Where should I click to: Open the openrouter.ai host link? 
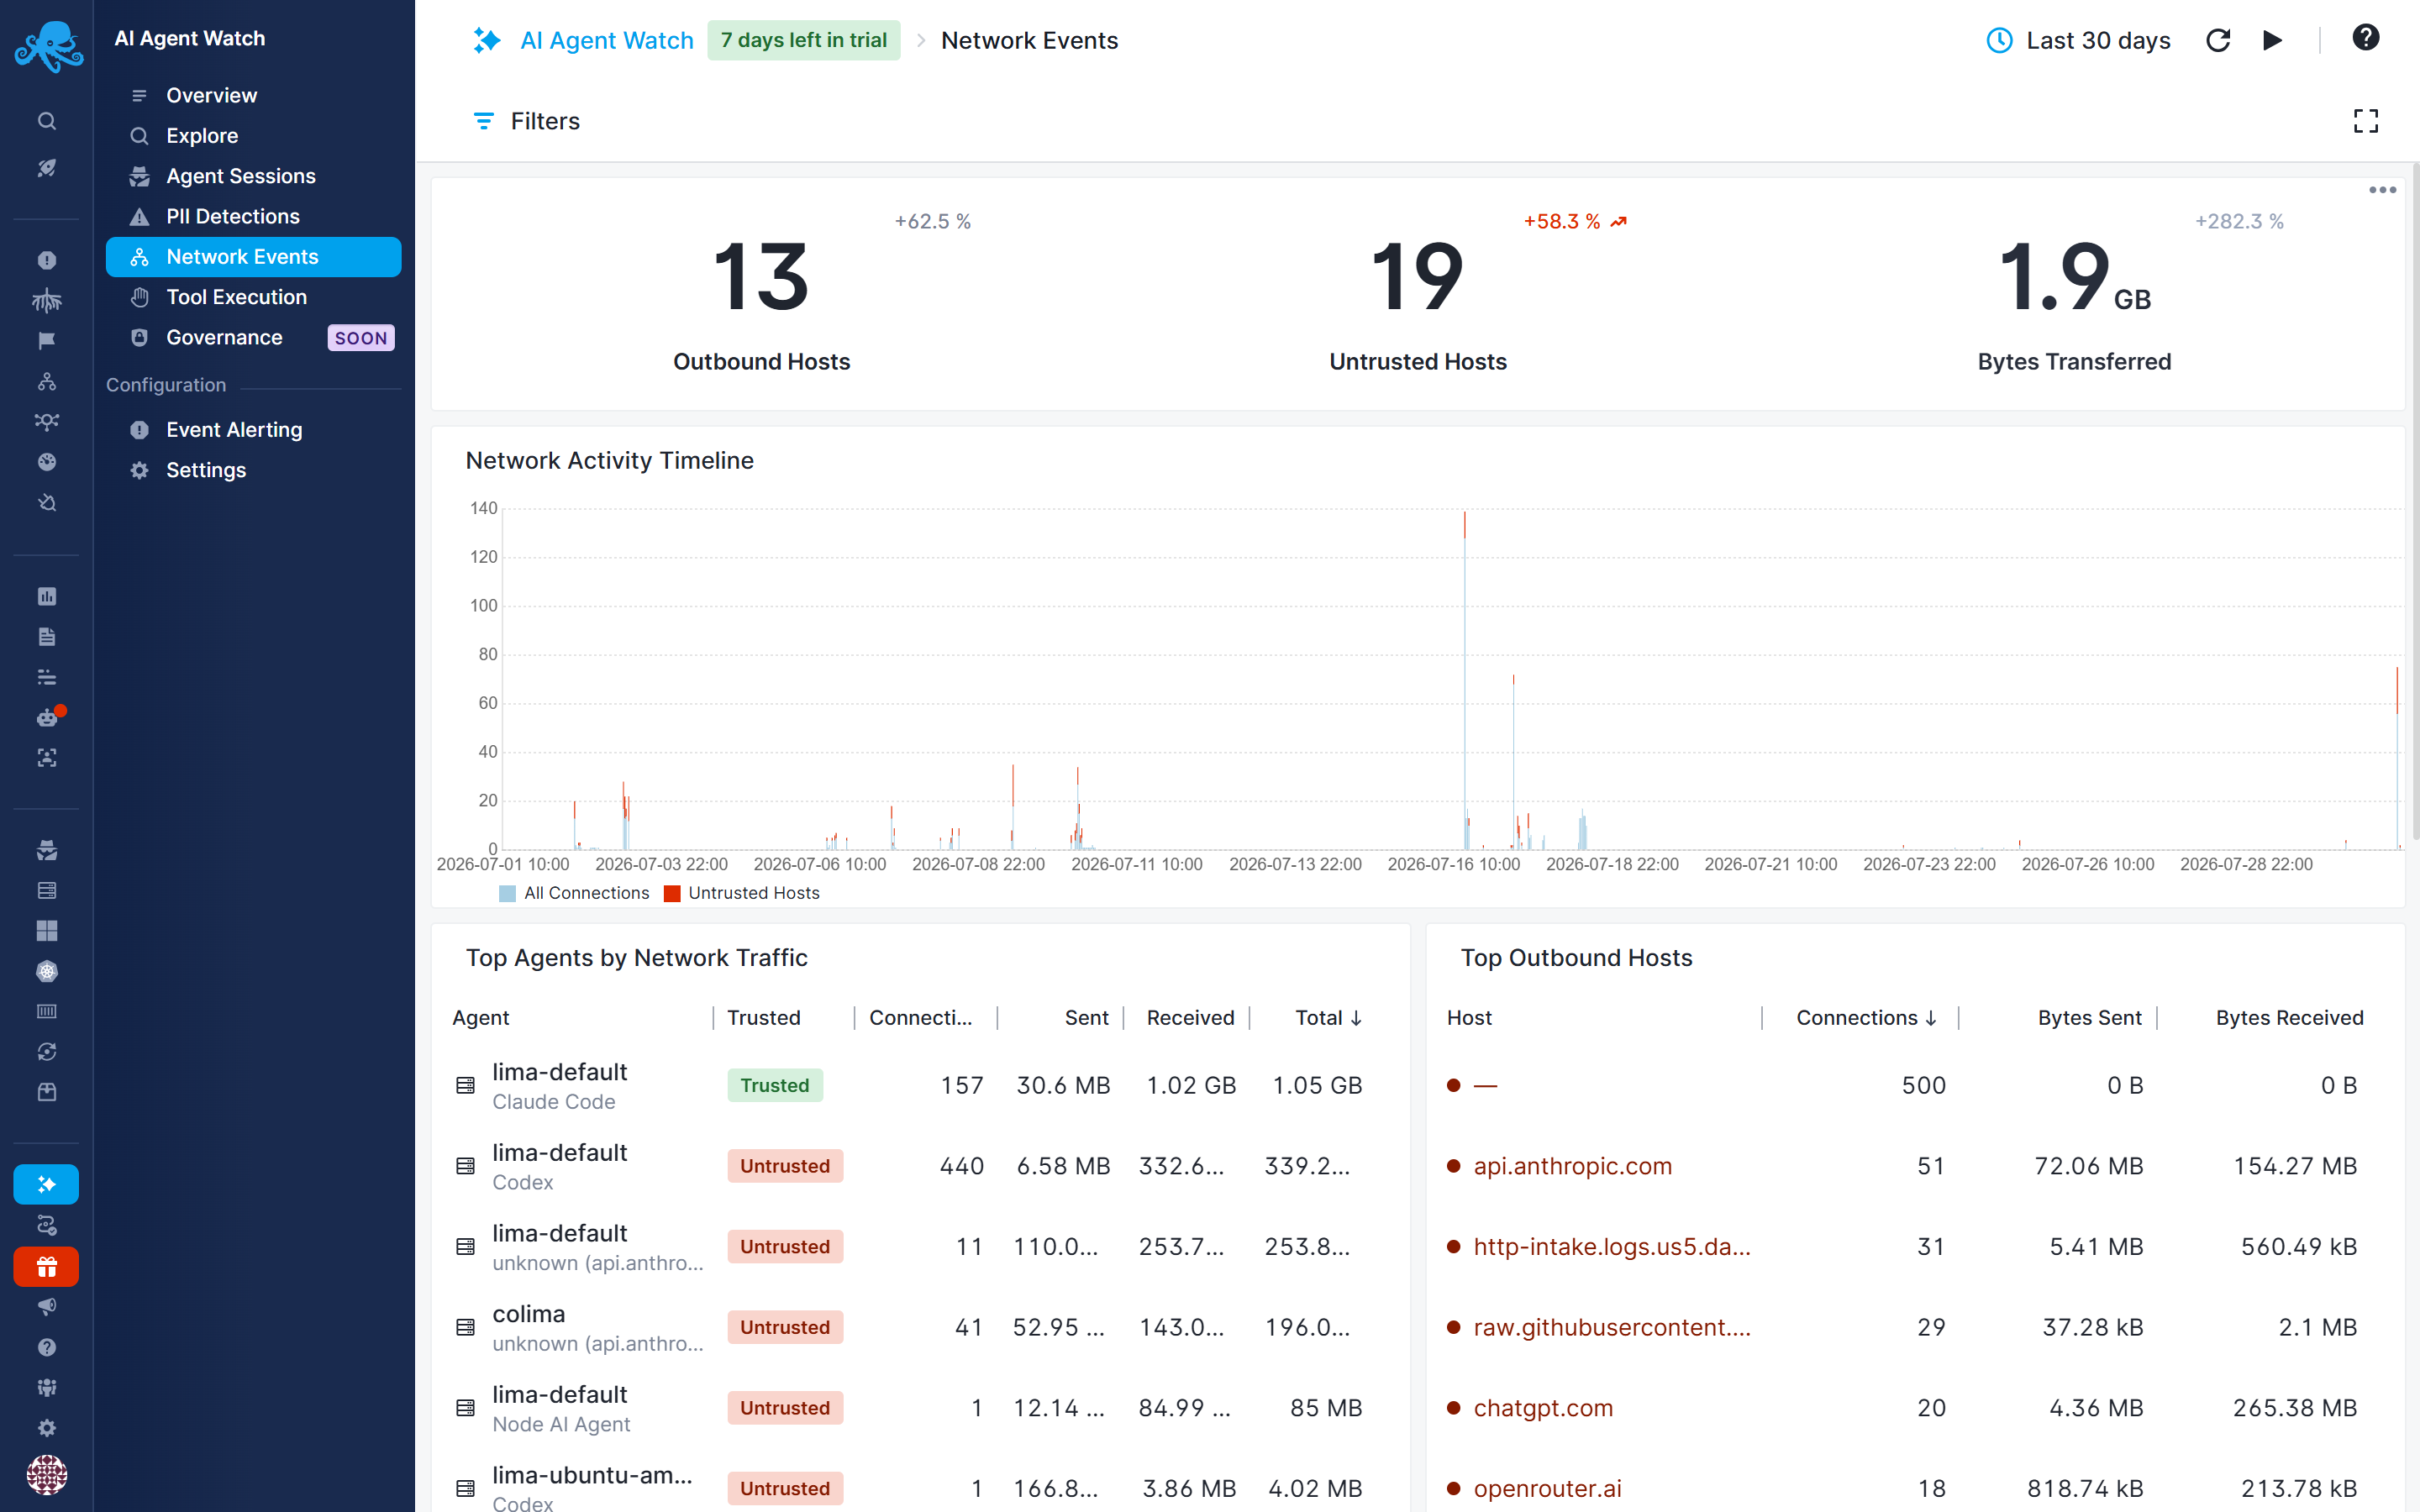click(1547, 1488)
